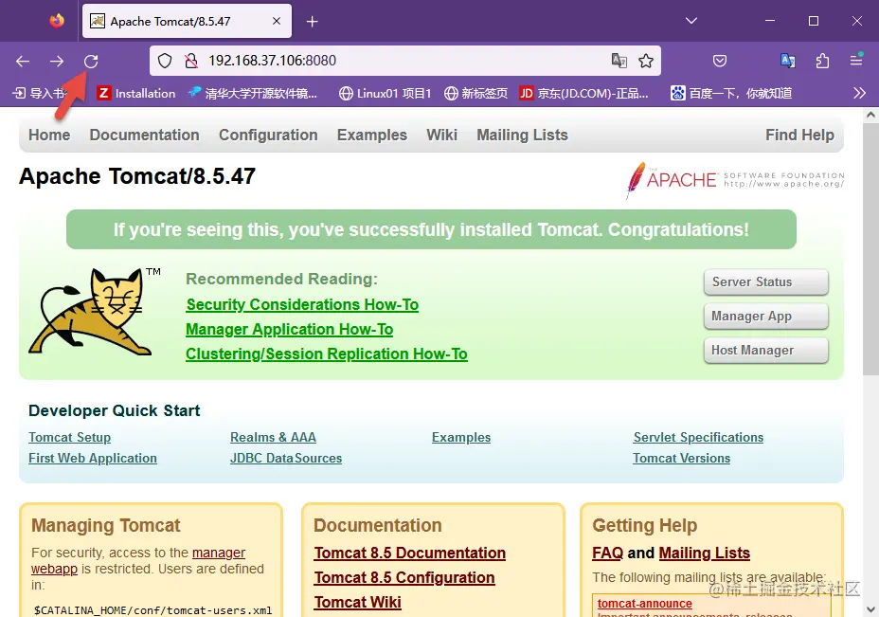The image size is (879, 617).
Task: Open the 百度一下 bookmark
Action: click(731, 93)
